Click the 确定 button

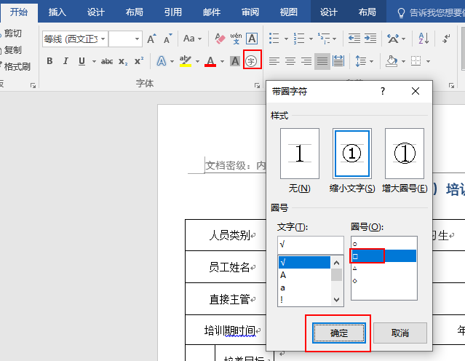coord(339,333)
